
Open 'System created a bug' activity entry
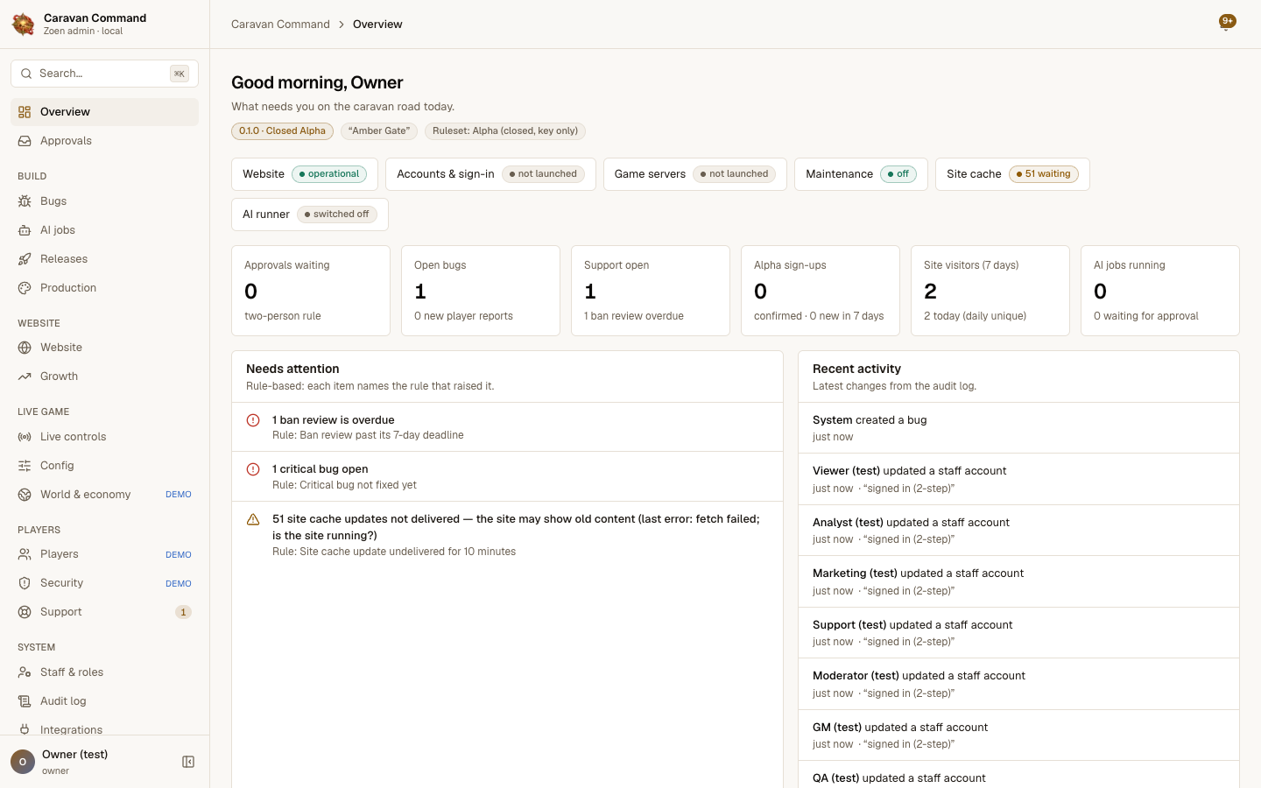[1018, 428]
